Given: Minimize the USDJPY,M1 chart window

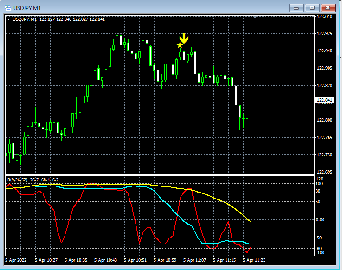Looking at the screenshot, I should 296,8.
